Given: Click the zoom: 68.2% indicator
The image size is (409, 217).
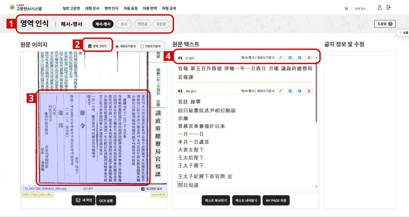Looking at the screenshot, I should [158, 195].
